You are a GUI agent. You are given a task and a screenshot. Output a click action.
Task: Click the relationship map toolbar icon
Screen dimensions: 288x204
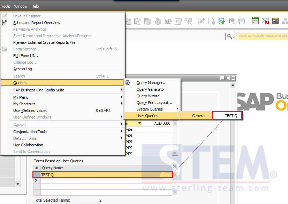[x=285, y=21]
